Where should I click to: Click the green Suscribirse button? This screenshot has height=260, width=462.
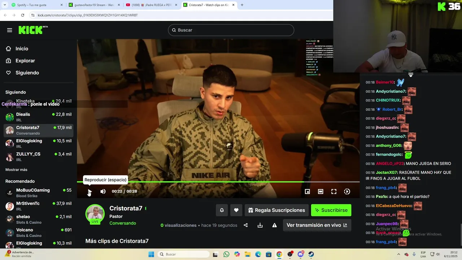point(331,210)
